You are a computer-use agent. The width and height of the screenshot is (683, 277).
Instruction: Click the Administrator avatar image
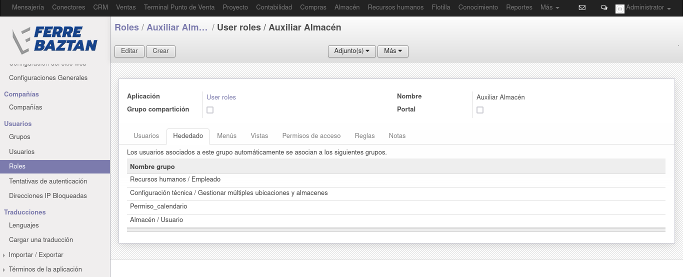pos(620,8)
